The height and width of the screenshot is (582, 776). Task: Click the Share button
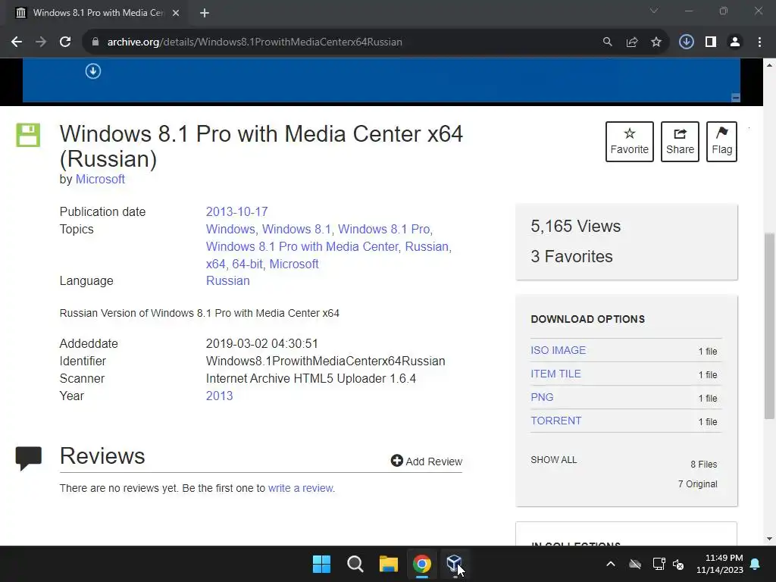click(680, 142)
